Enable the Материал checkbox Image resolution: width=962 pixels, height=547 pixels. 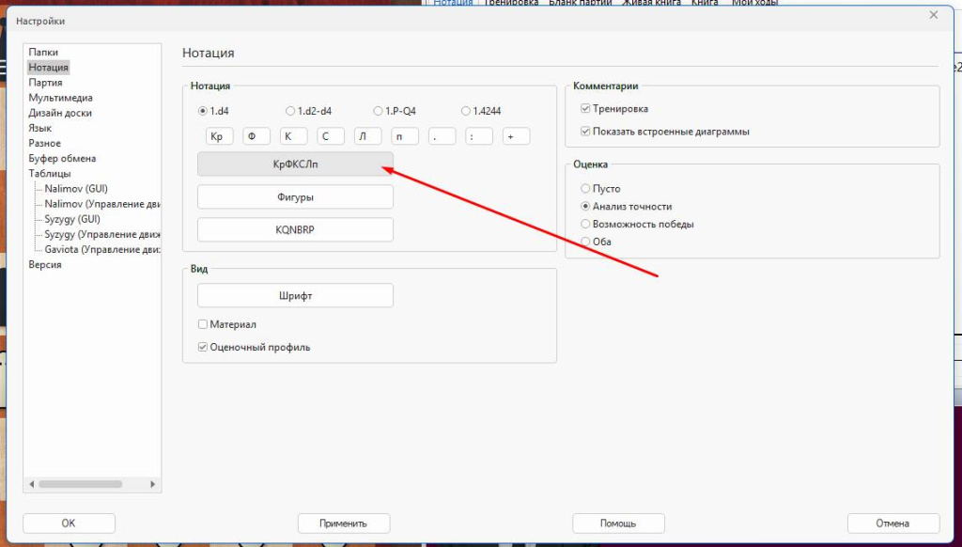pos(202,323)
